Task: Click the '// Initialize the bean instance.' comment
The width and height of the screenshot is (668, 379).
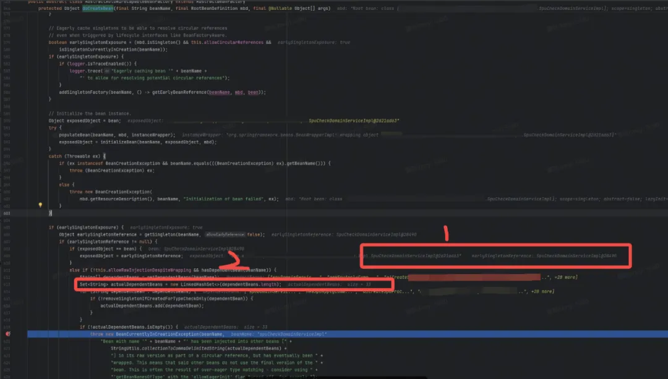Action: pos(90,113)
